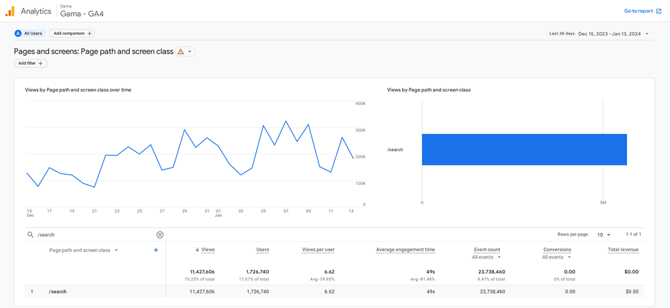Open the date range dropdown arrow
The image size is (670, 308).
click(x=647, y=33)
